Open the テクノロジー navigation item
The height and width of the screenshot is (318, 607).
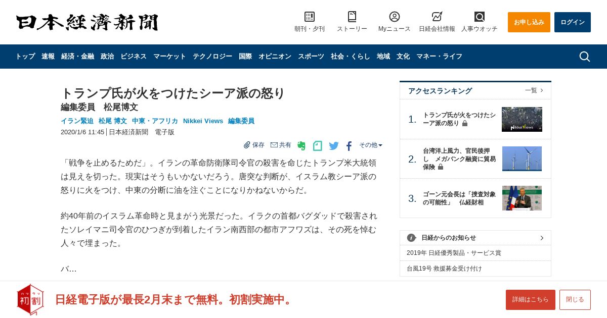[x=212, y=57]
